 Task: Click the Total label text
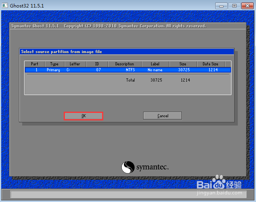pos(130,80)
